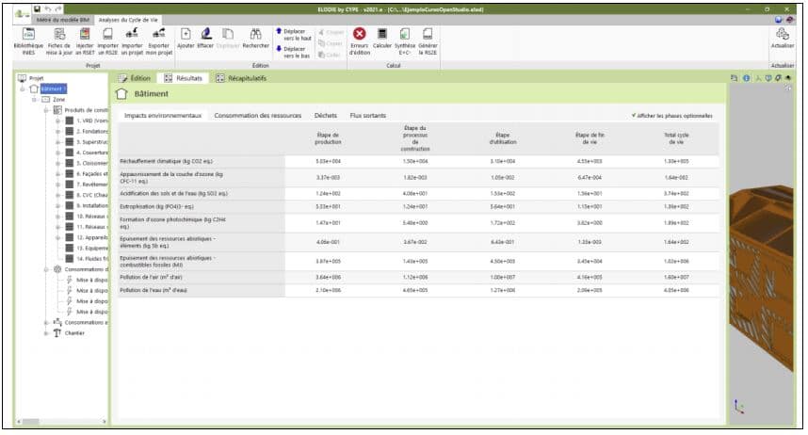Click Exporter mon projet icon
Viewport: 808px width, 435px height.
pos(159,35)
